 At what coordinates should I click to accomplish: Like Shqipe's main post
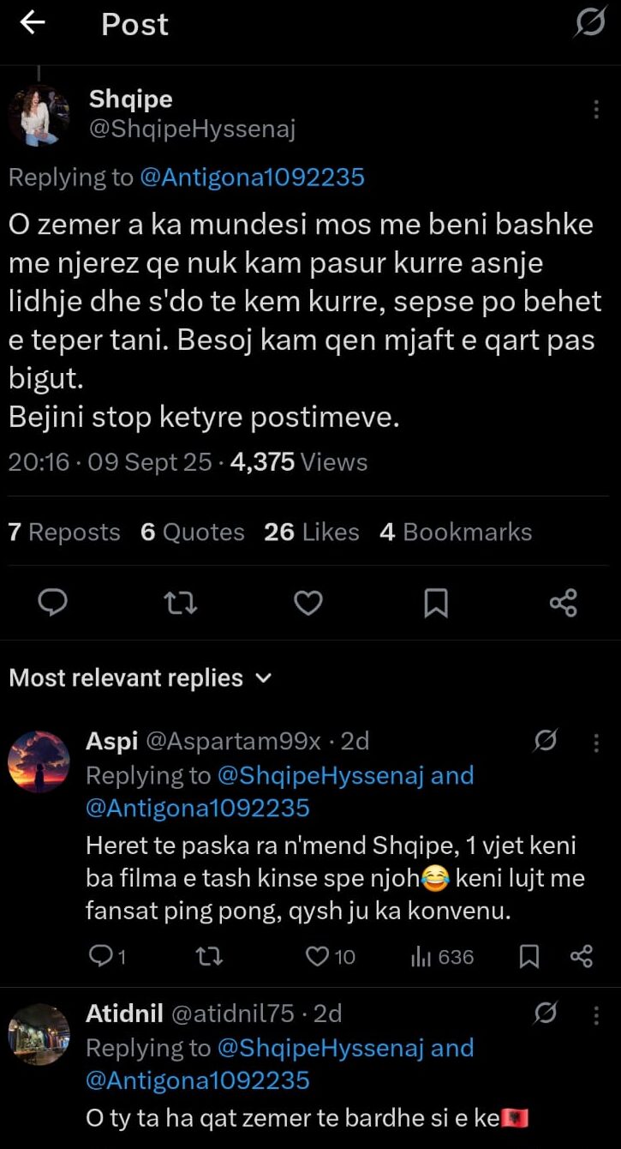308,604
